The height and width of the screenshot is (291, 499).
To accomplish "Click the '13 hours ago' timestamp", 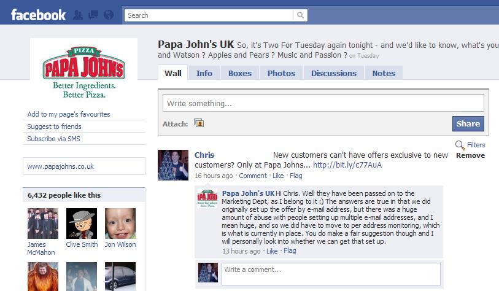I will (x=241, y=251).
